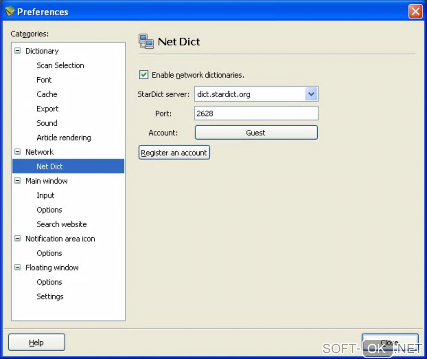Open Settings under Floating window

[50, 297]
